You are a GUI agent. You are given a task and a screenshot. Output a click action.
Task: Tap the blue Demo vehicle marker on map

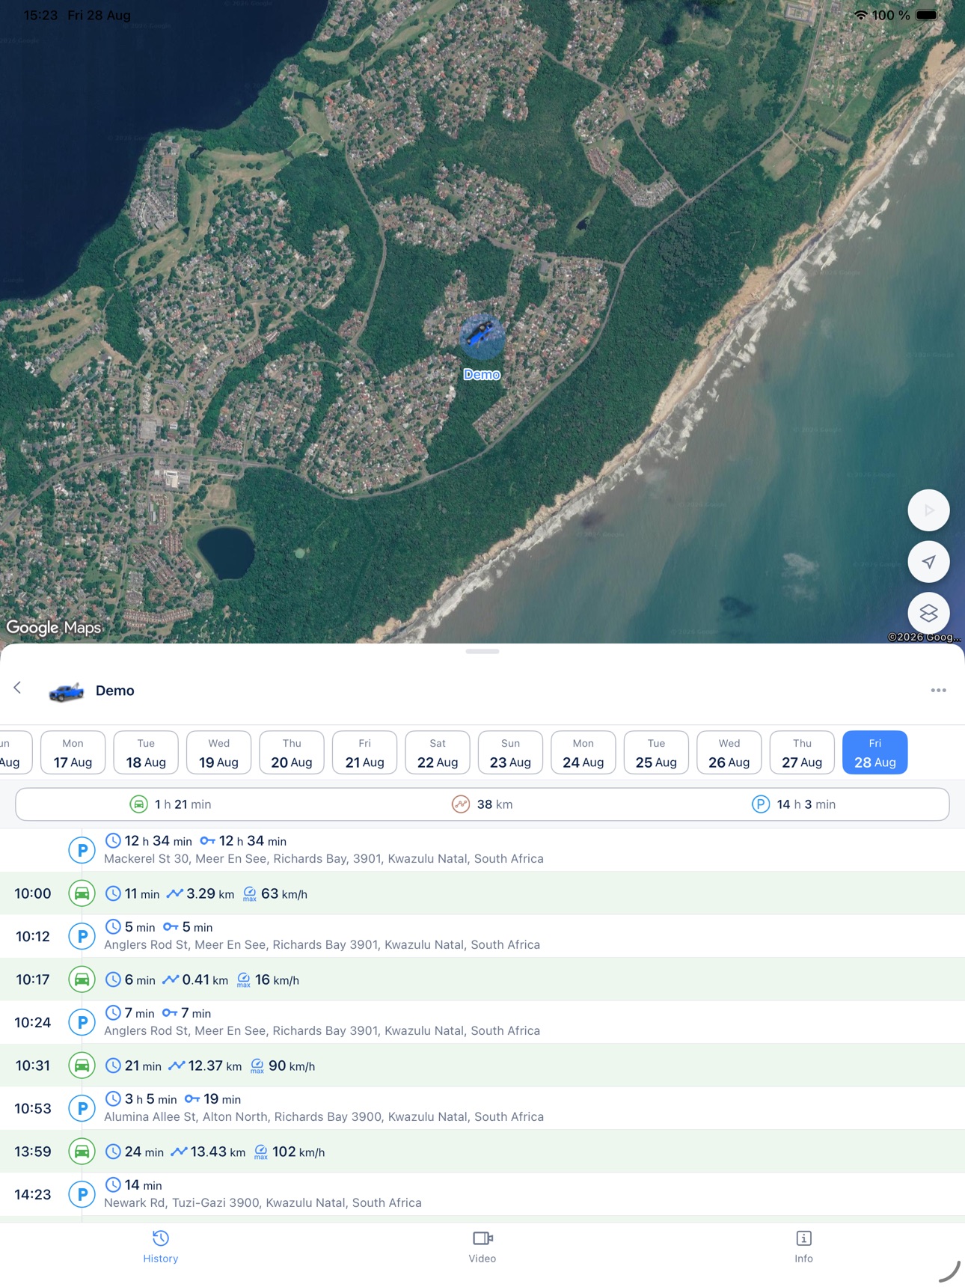[x=481, y=337]
